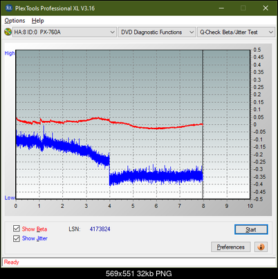Click the LSN: label
This screenshot has width=278, height=279.
pyautogui.click(x=75, y=229)
